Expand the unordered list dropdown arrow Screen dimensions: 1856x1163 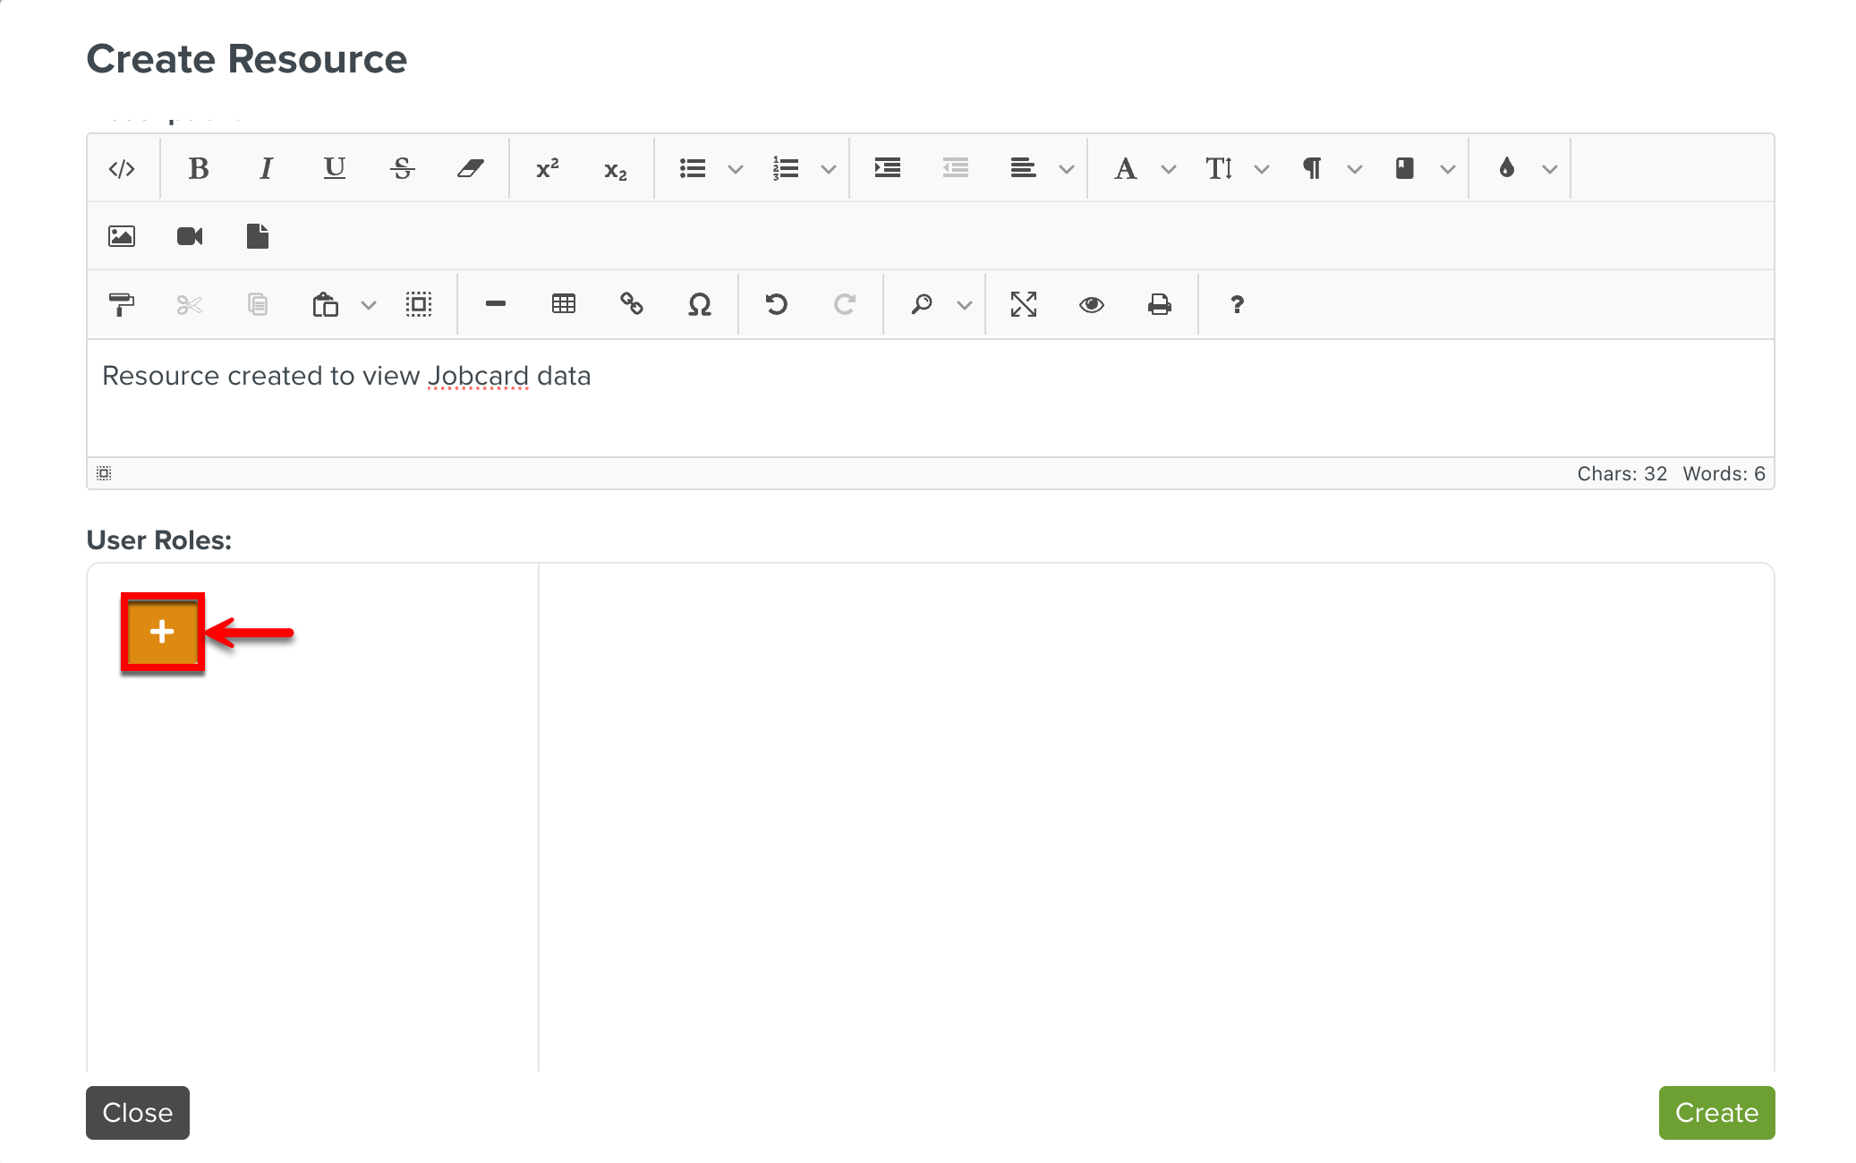[736, 168]
